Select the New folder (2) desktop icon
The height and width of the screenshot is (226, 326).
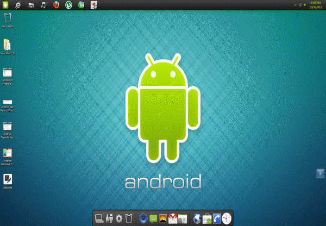point(8,47)
